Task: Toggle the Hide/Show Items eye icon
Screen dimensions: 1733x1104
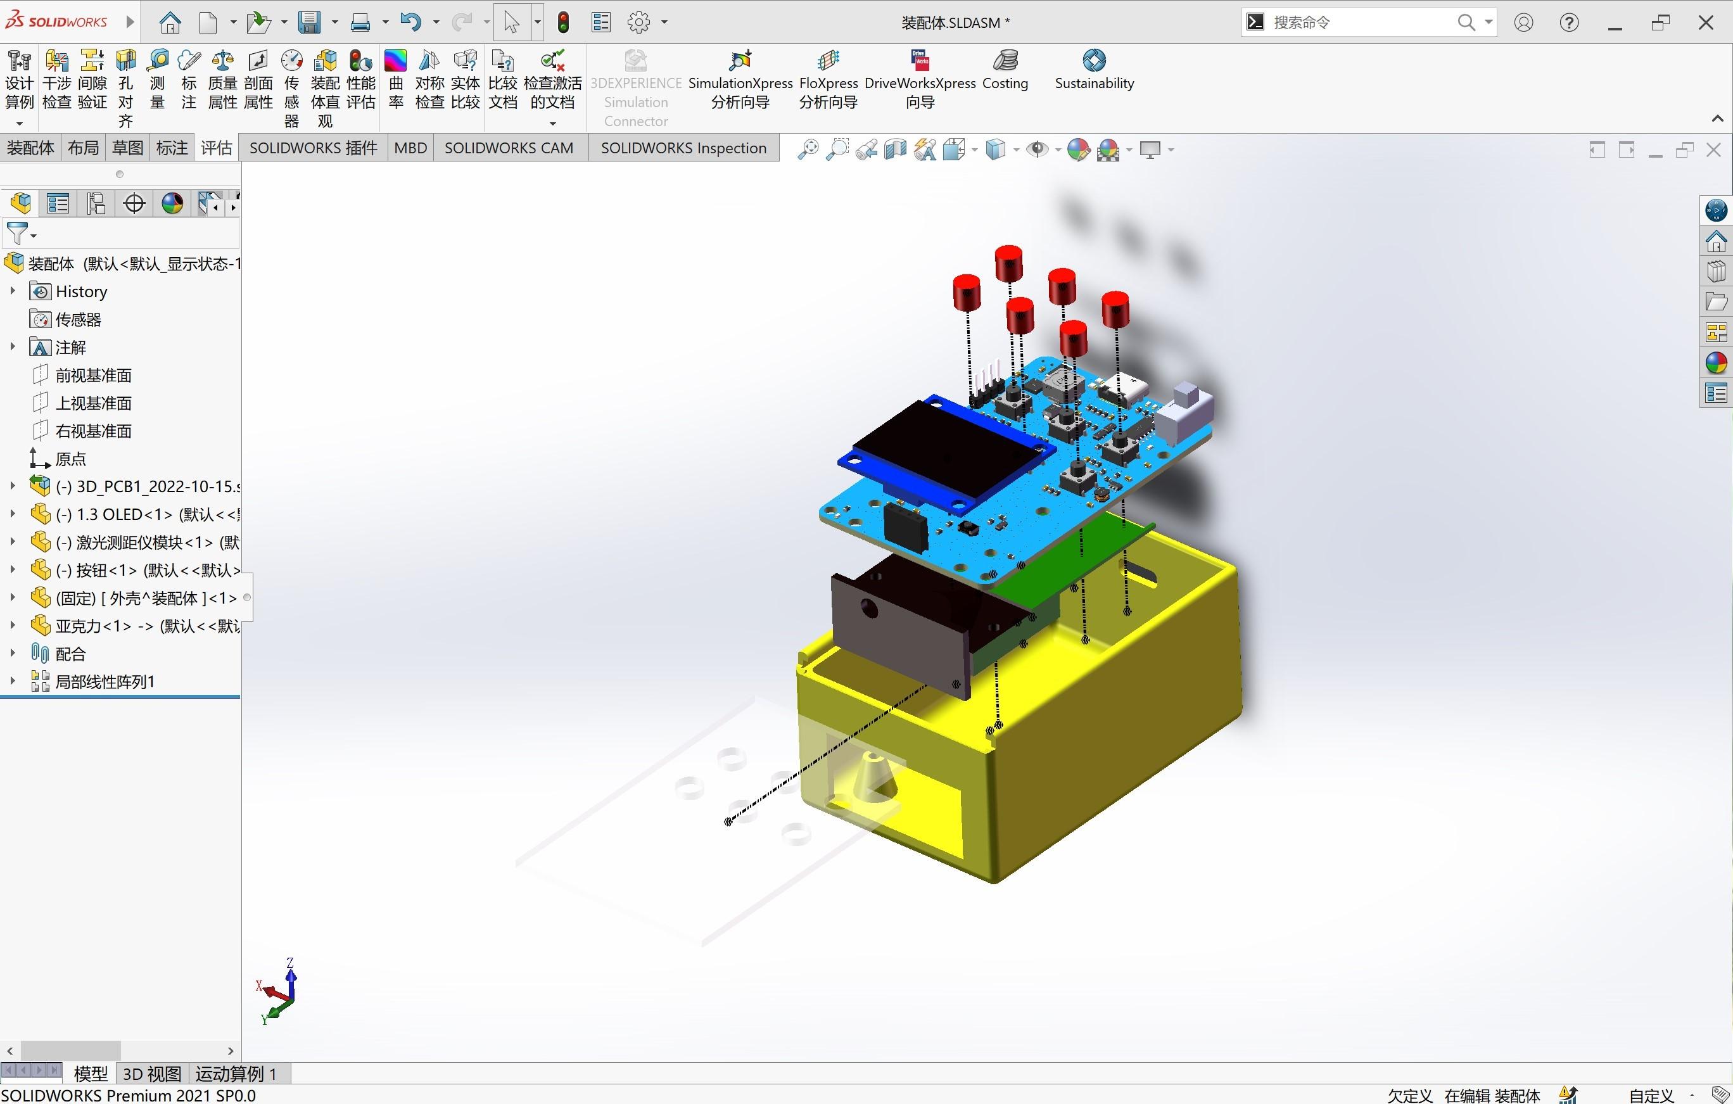Action: 1037,149
